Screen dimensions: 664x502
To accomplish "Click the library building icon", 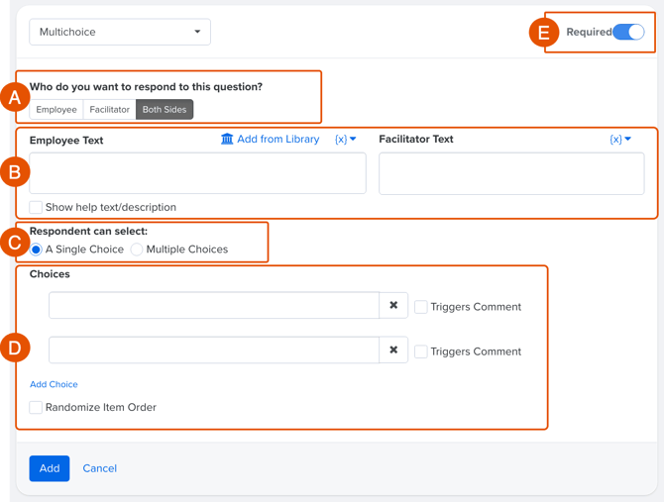I will 227,140.
